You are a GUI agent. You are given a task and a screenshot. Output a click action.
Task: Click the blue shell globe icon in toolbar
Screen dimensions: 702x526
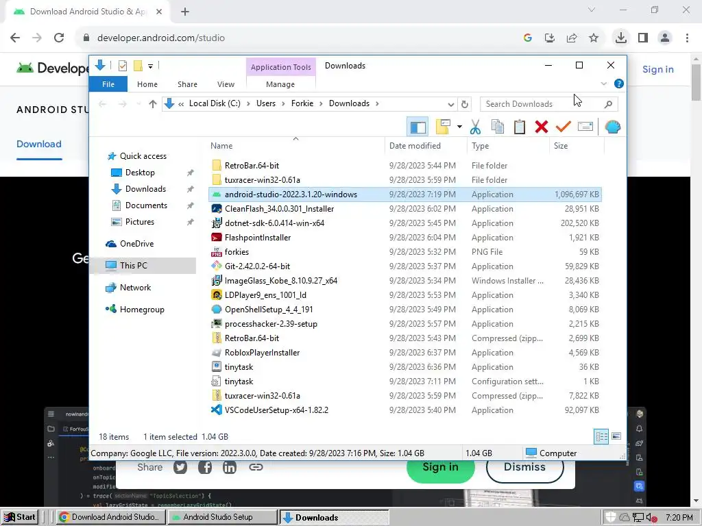[x=612, y=127]
